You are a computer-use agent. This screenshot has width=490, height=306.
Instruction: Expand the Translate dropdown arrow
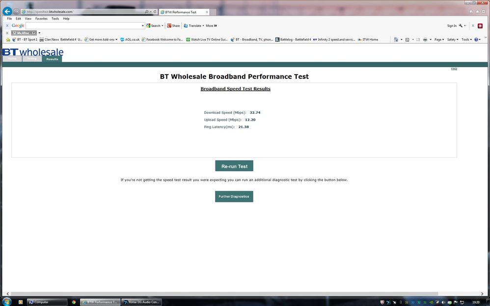[x=203, y=25]
